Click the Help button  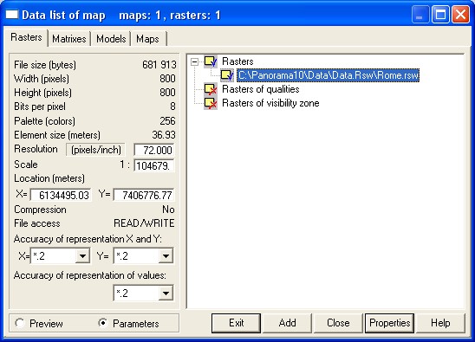pos(440,323)
